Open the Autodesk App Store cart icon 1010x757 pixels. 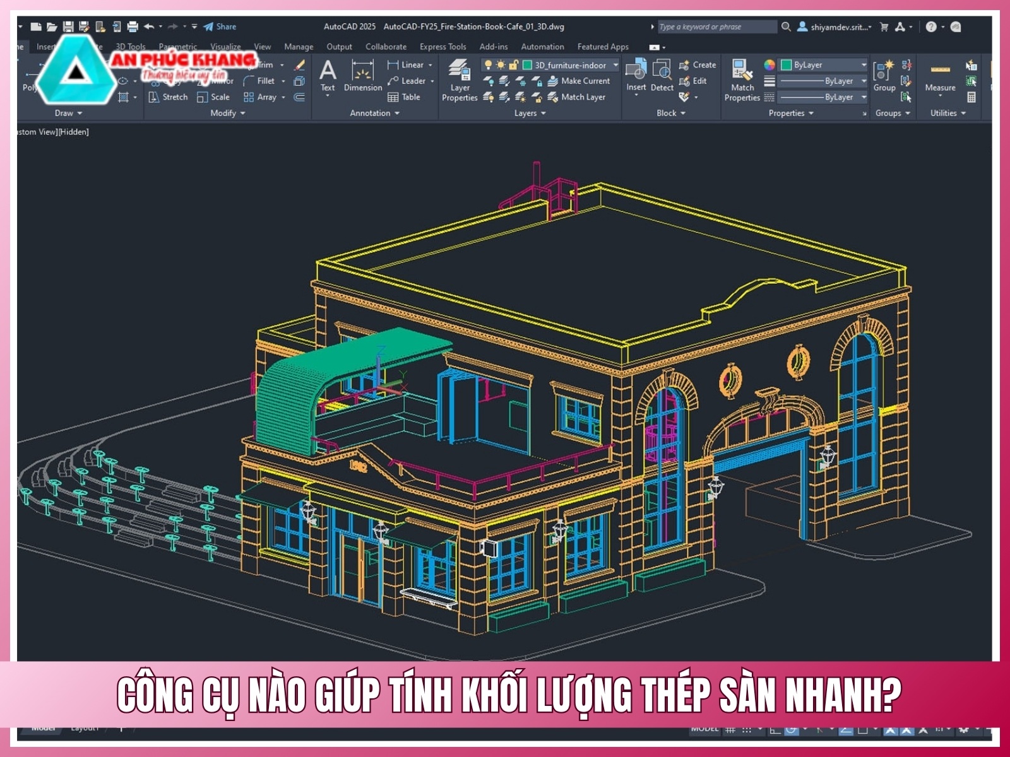point(884,26)
